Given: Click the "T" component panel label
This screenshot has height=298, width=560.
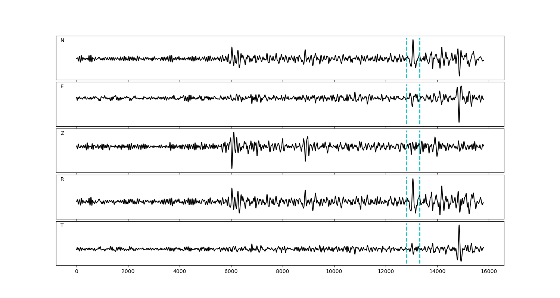Looking at the screenshot, I should click(62, 226).
